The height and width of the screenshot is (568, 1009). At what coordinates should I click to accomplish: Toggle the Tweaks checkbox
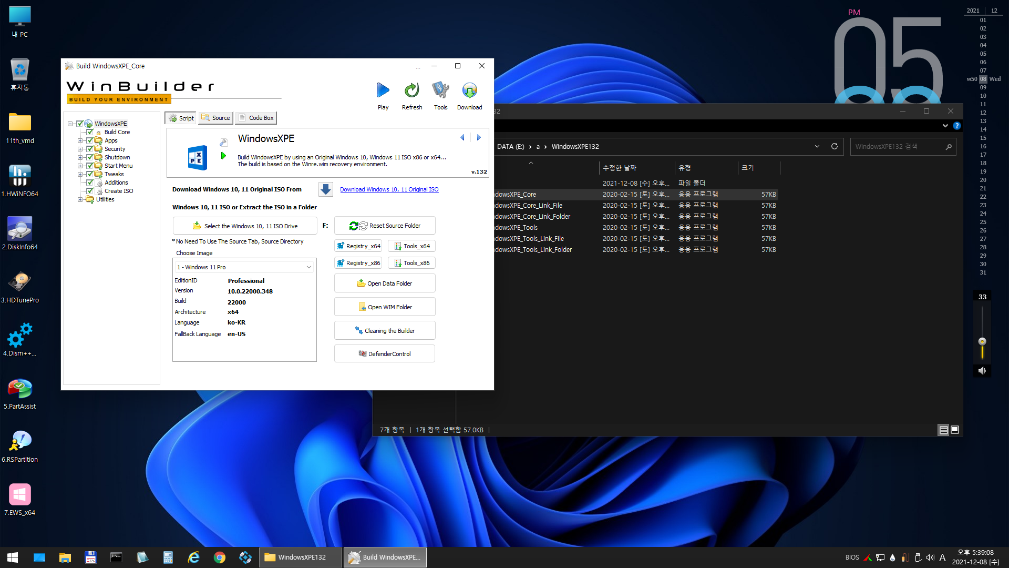click(x=90, y=174)
